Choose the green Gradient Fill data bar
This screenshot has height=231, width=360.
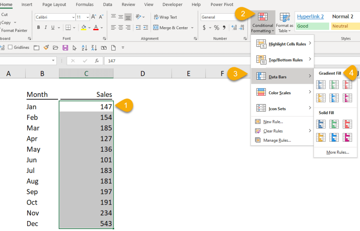[334, 84]
